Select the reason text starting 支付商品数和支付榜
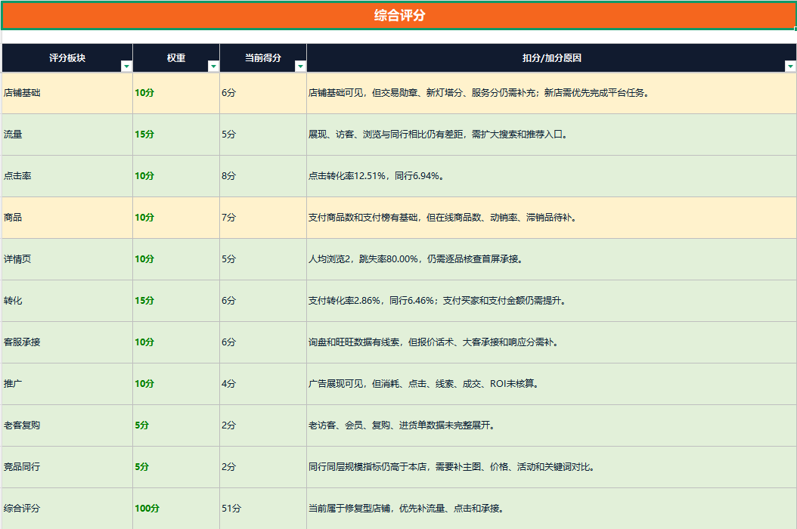 442,218
